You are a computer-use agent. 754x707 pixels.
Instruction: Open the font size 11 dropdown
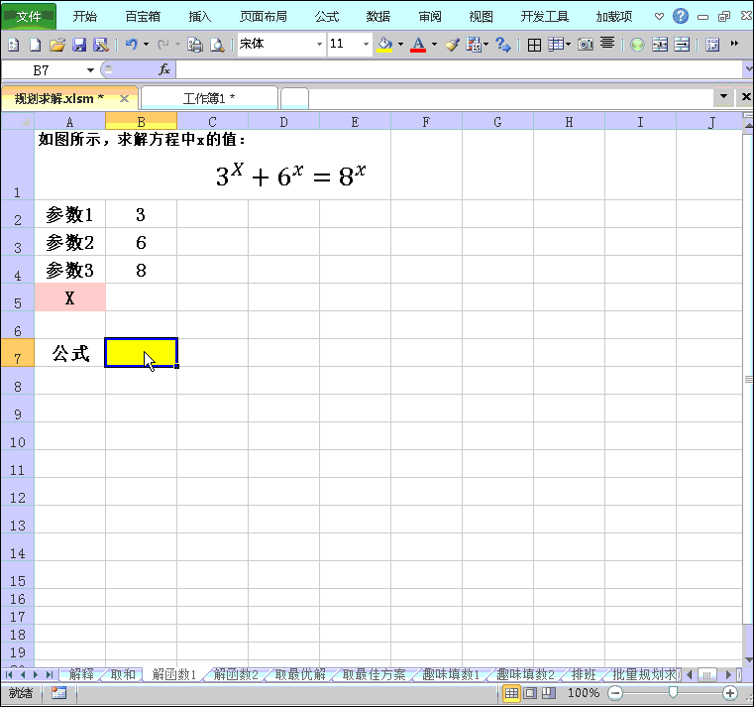tap(366, 45)
